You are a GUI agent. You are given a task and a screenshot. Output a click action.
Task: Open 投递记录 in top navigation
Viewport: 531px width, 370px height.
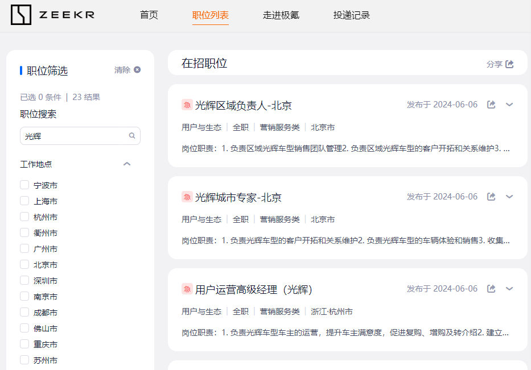click(x=351, y=15)
